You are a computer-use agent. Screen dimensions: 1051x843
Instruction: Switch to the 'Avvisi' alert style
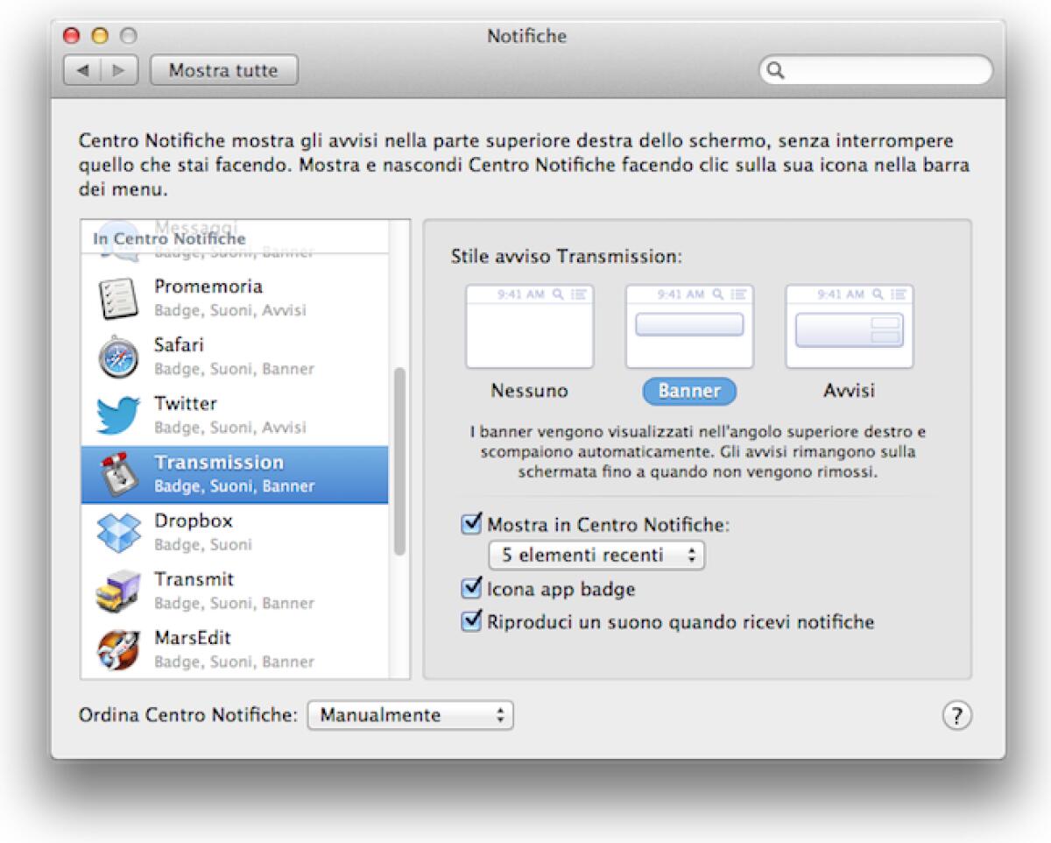849,325
